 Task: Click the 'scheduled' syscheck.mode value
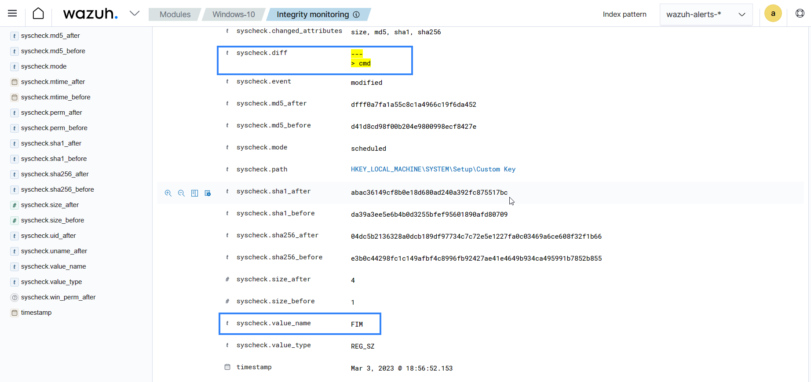click(369, 149)
